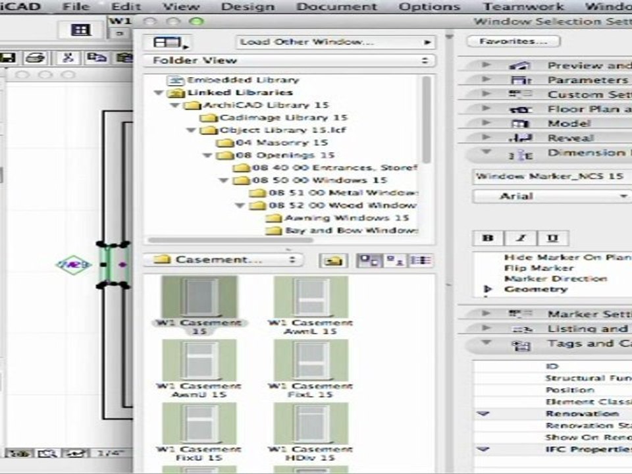The image size is (632, 474).
Task: Click the Copy icon in the toolbar
Action: pyautogui.click(x=97, y=58)
